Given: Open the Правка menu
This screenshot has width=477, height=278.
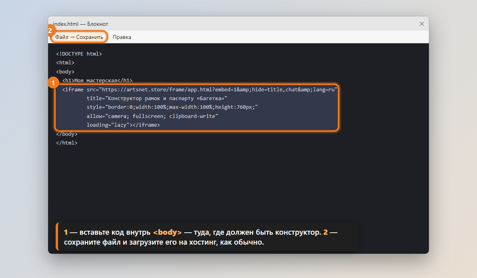Looking at the screenshot, I should tap(122, 37).
